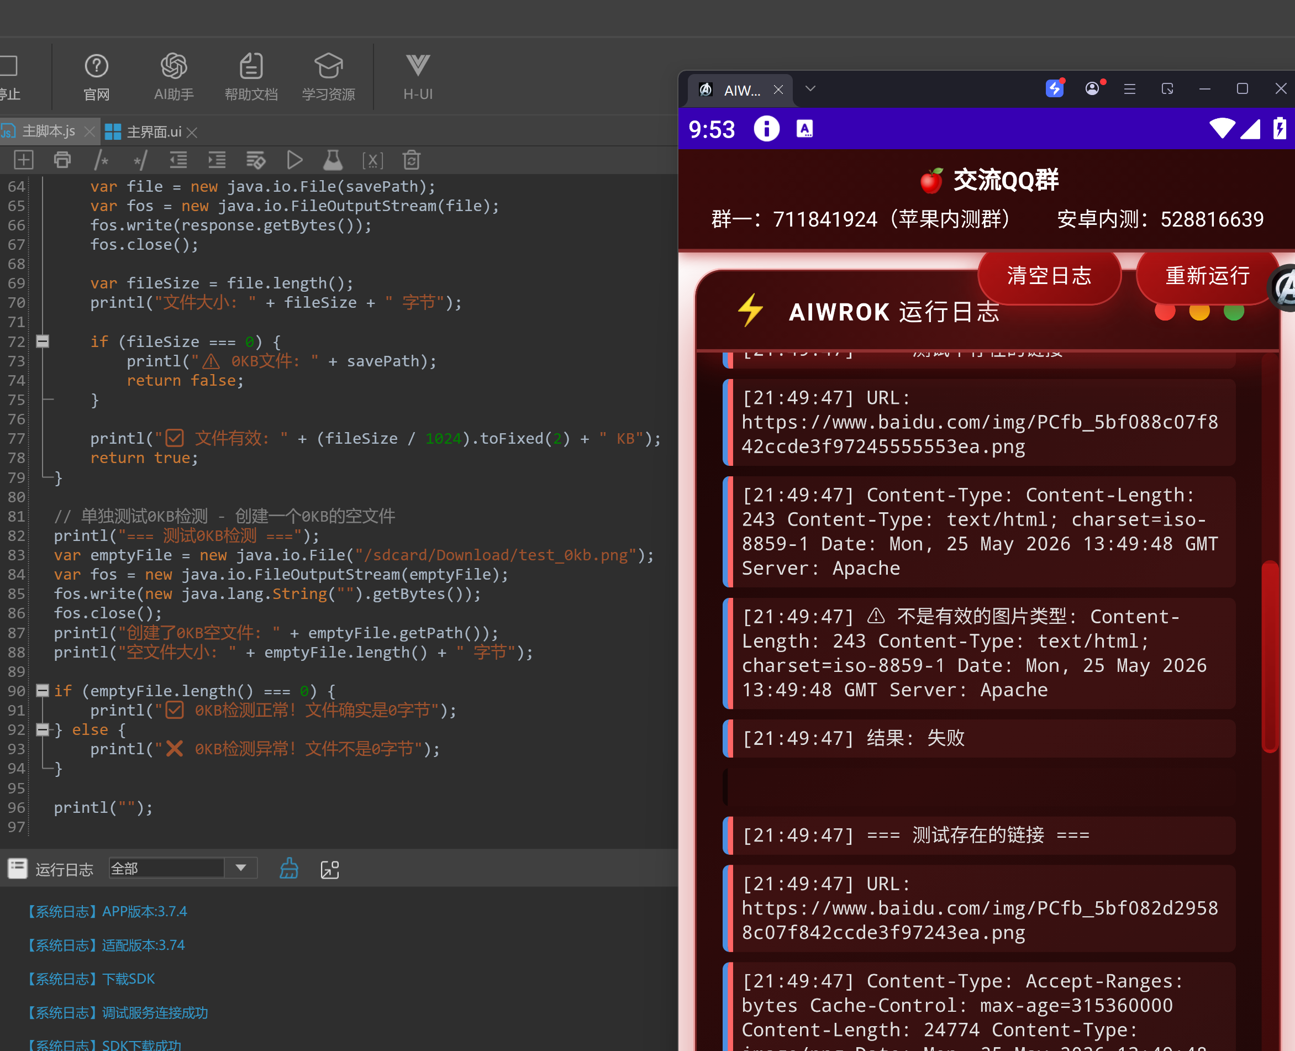Image resolution: width=1295 pixels, height=1051 pixels.
Task: Close the 主脚本.js tab
Action: click(x=90, y=132)
